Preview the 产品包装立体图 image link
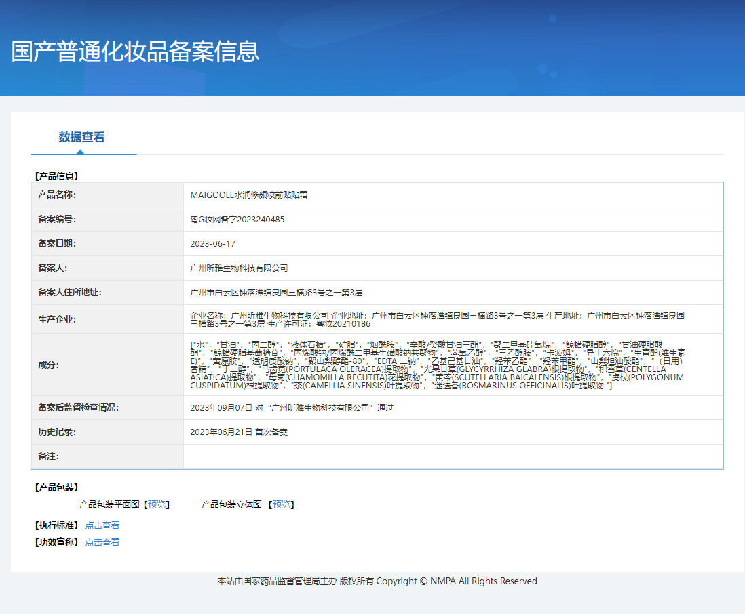The image size is (745, 614). pyautogui.click(x=282, y=504)
